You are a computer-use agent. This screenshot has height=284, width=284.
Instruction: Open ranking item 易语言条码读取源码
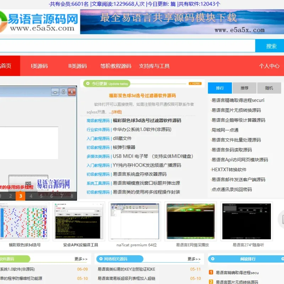pos(232,150)
